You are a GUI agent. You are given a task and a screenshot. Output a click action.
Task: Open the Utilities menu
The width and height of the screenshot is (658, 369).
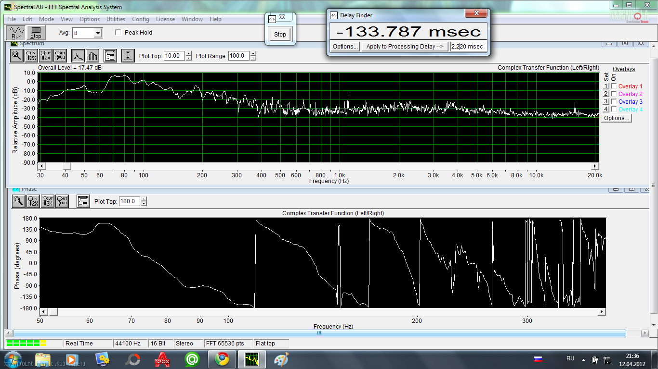tap(116, 19)
